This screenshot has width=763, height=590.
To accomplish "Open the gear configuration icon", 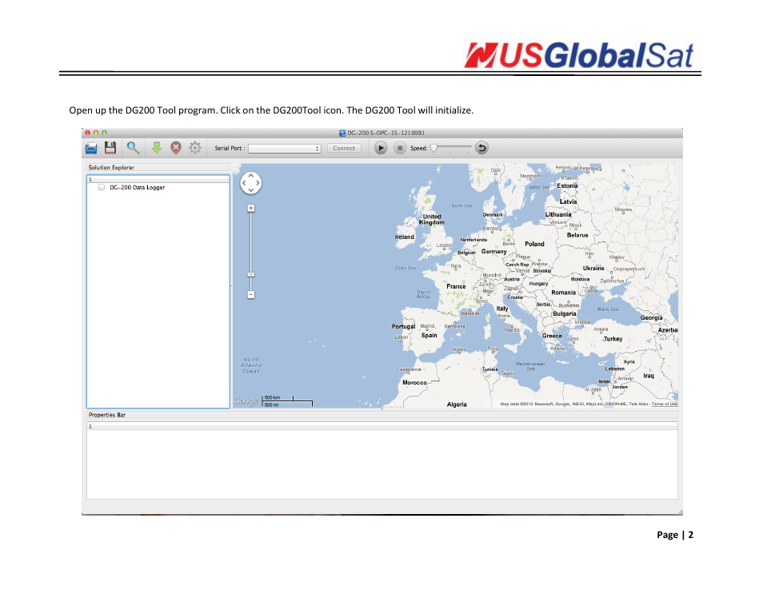I will click(195, 148).
